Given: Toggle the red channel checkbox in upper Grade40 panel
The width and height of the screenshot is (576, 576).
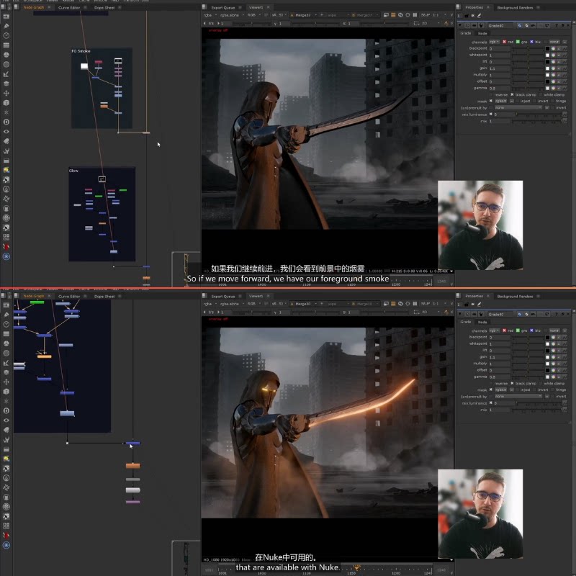Looking at the screenshot, I should click(x=505, y=42).
